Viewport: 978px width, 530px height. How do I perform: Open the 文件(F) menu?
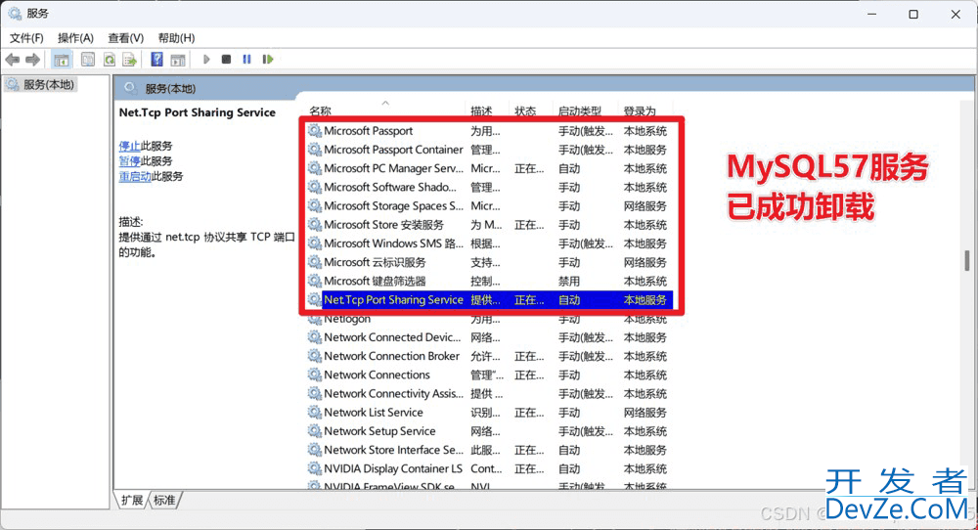(x=26, y=38)
